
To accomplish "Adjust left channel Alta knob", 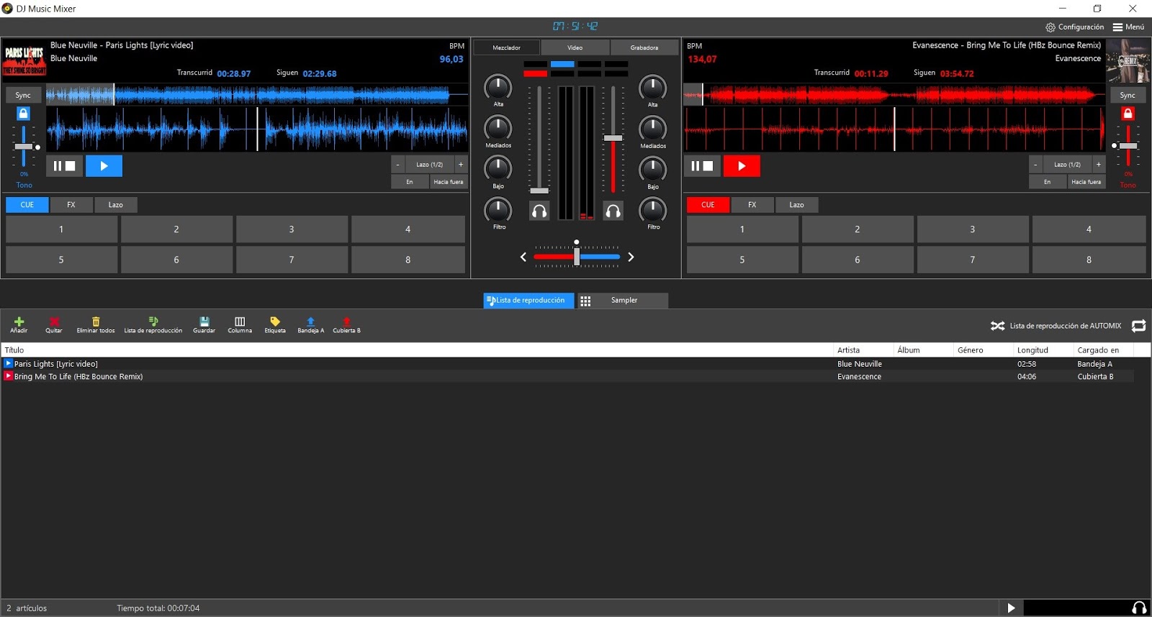I will point(498,87).
